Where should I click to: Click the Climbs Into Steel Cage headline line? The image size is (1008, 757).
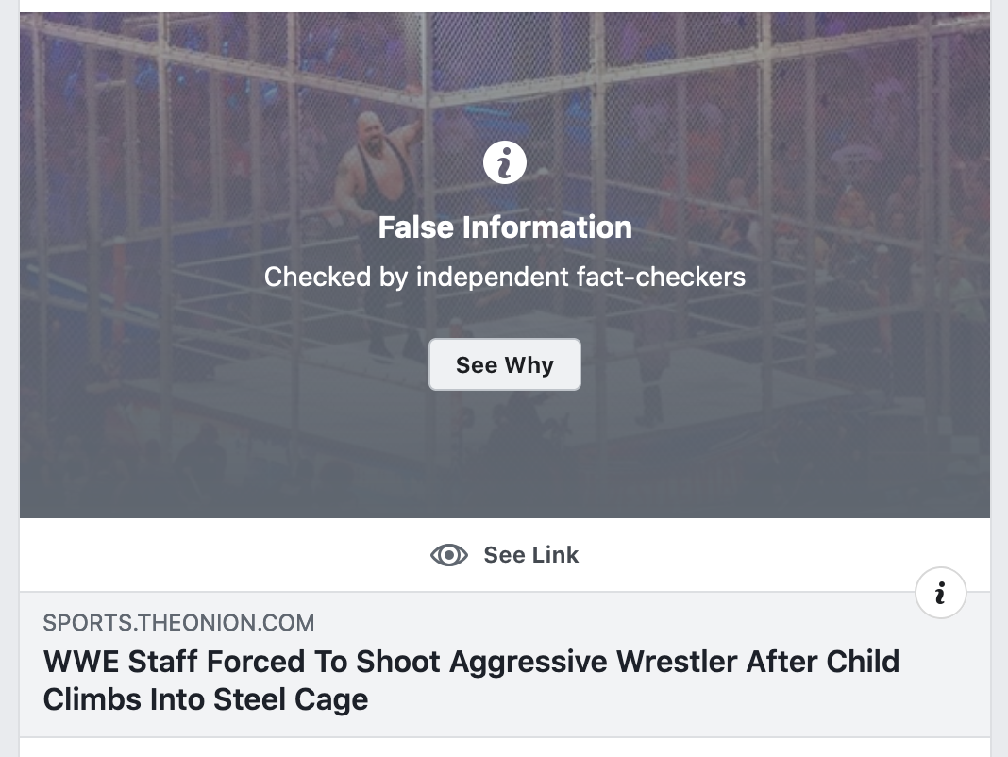point(205,700)
